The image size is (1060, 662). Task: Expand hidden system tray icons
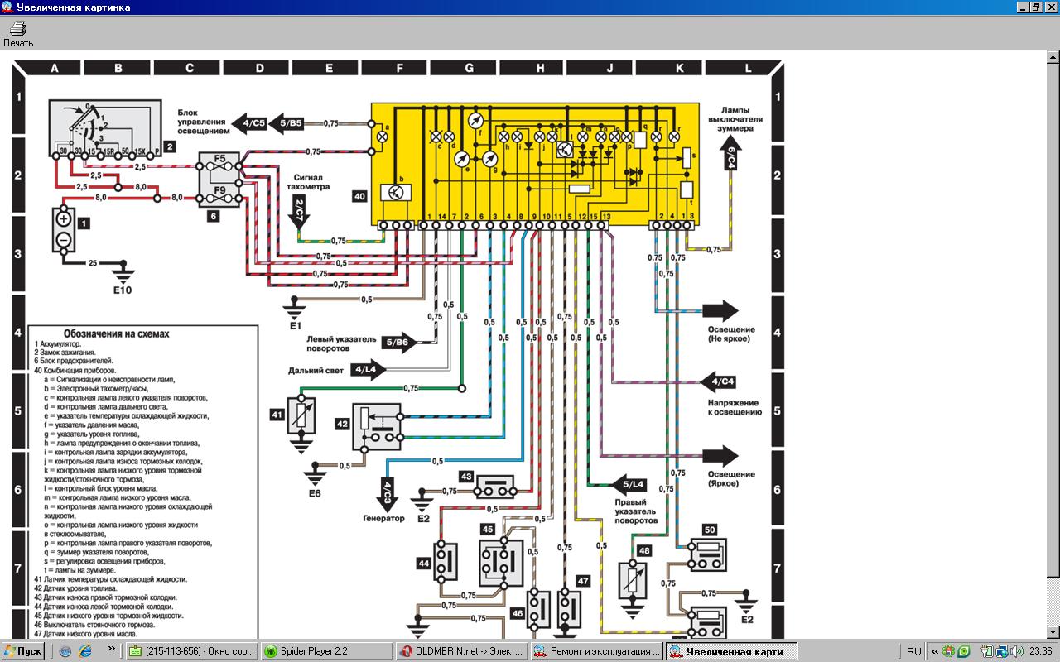(x=935, y=651)
